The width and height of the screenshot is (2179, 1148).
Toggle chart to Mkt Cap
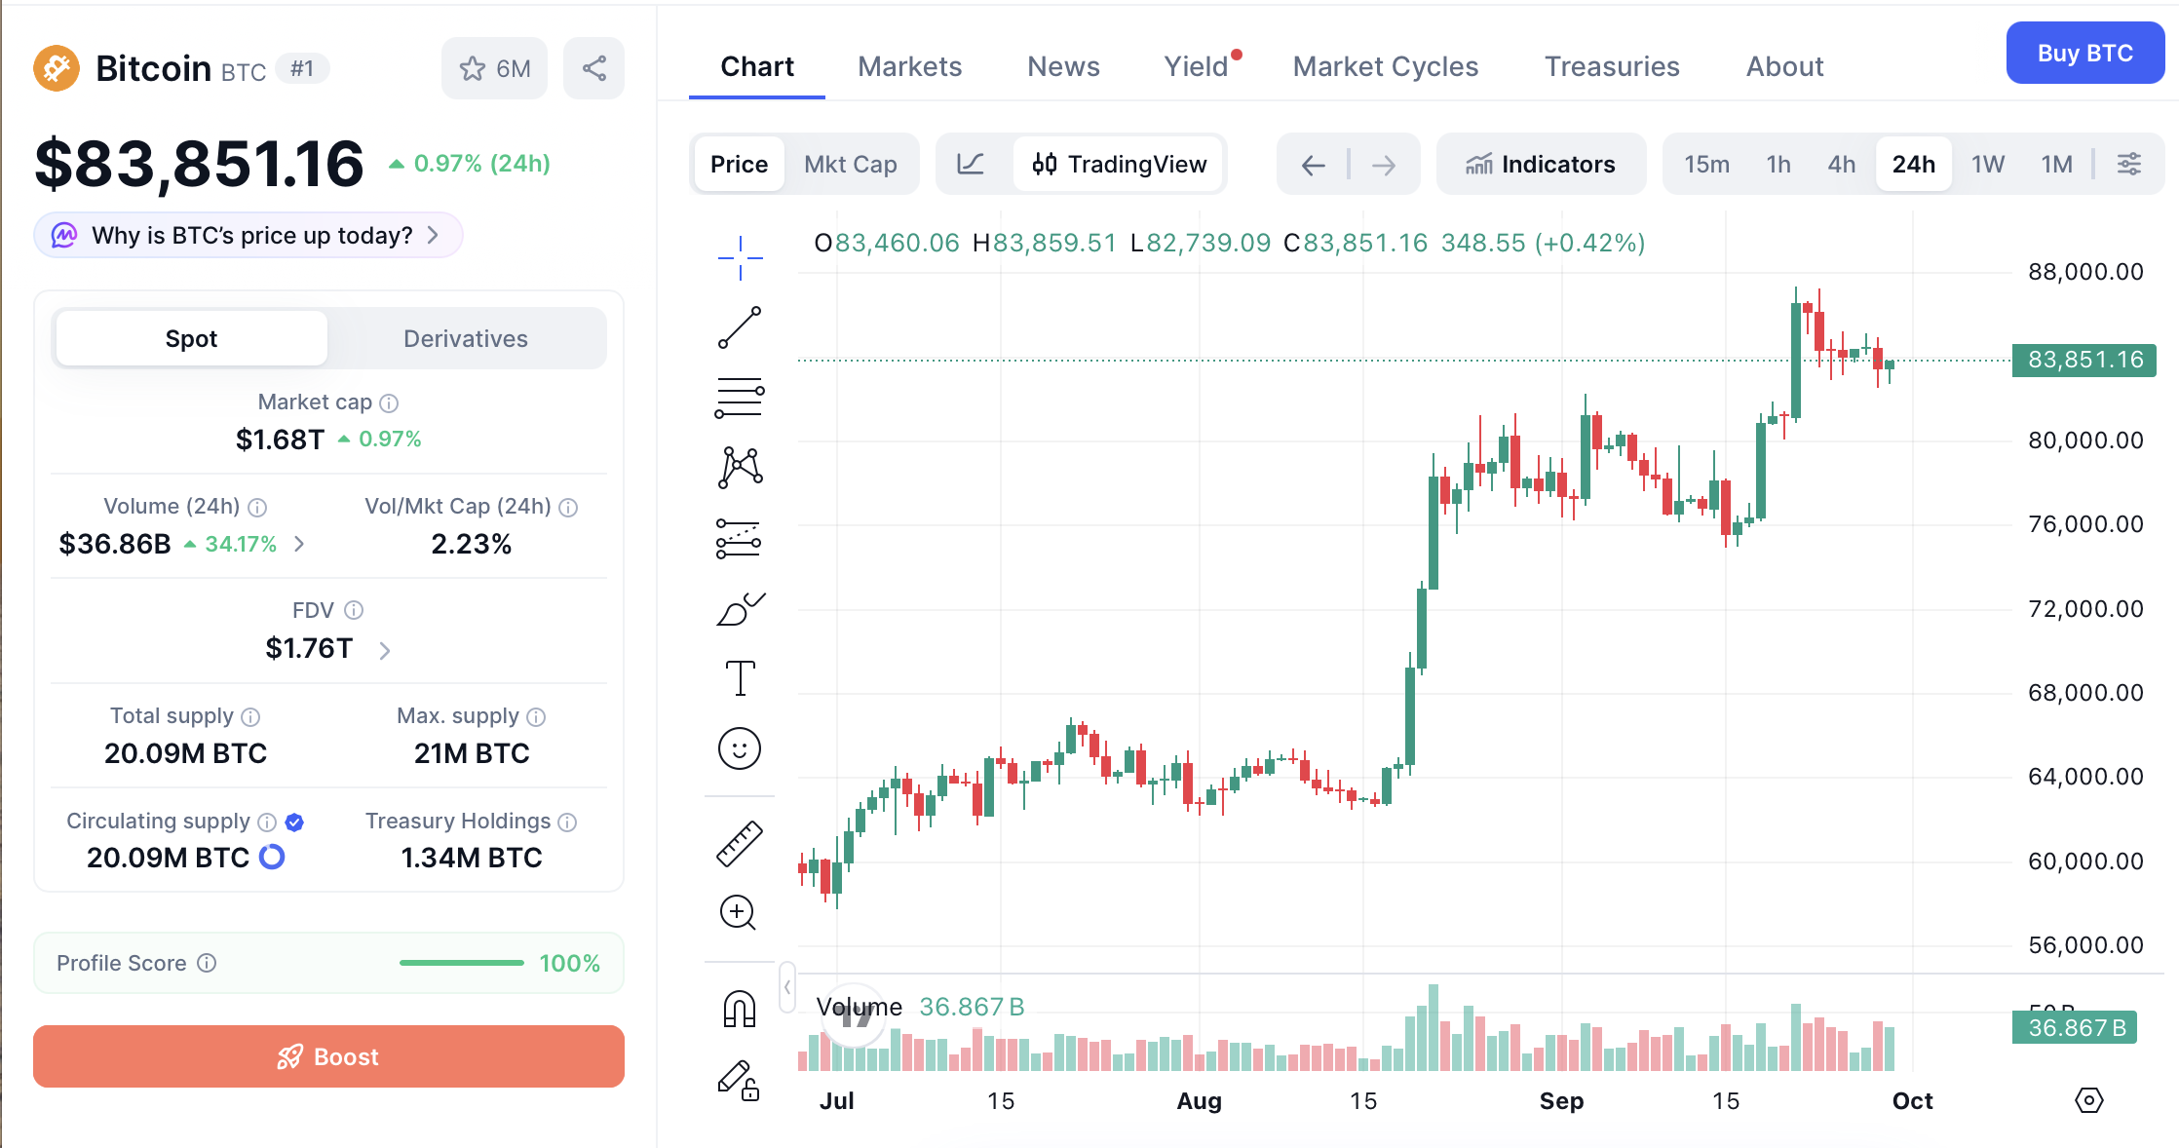[x=850, y=164]
